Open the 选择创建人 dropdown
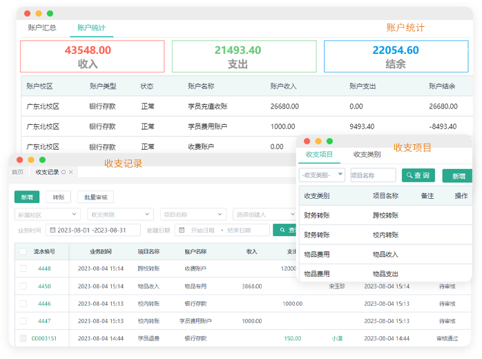This screenshot has width=482, height=359. (x=264, y=215)
